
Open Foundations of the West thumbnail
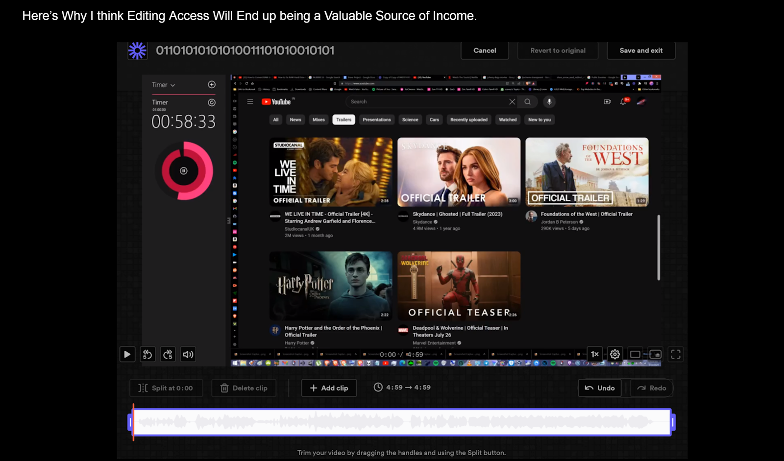(587, 172)
